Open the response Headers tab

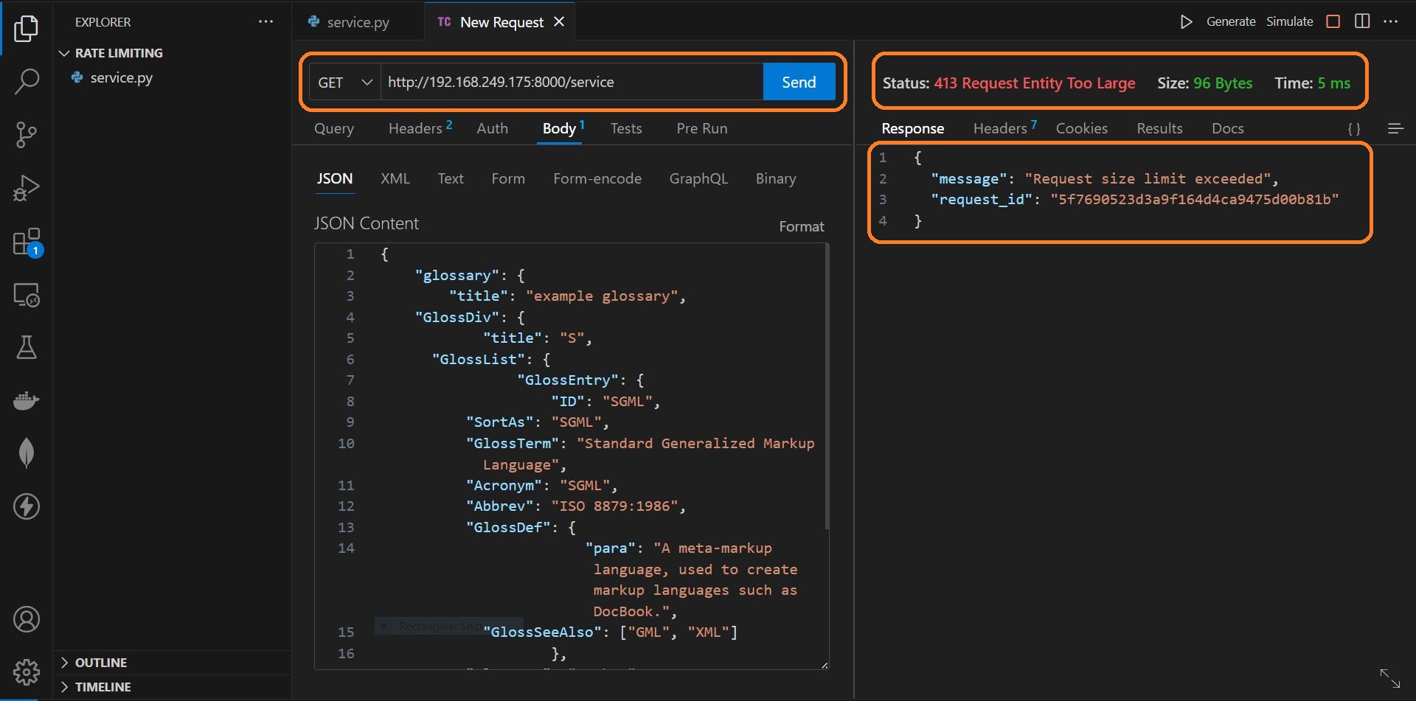pyautogui.click(x=1004, y=128)
